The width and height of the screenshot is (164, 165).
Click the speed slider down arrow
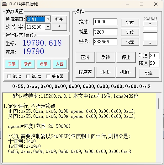tap(150, 43)
